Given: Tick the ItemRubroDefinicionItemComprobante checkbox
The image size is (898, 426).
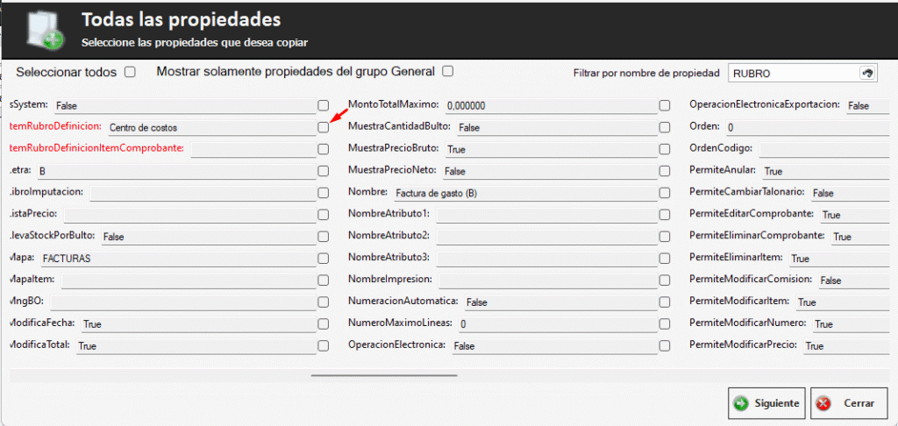Looking at the screenshot, I should coord(324,149).
